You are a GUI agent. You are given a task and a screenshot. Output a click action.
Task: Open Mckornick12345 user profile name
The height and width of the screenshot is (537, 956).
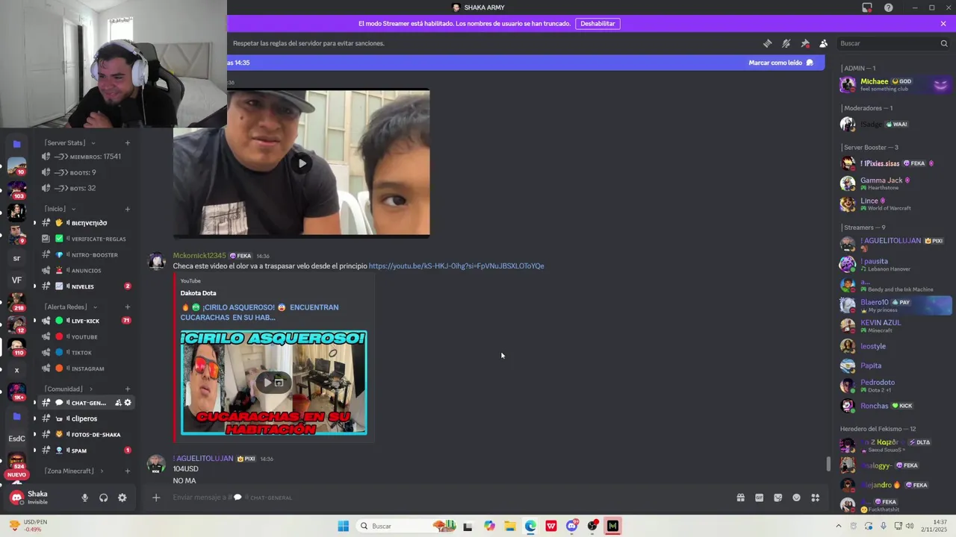(x=199, y=256)
